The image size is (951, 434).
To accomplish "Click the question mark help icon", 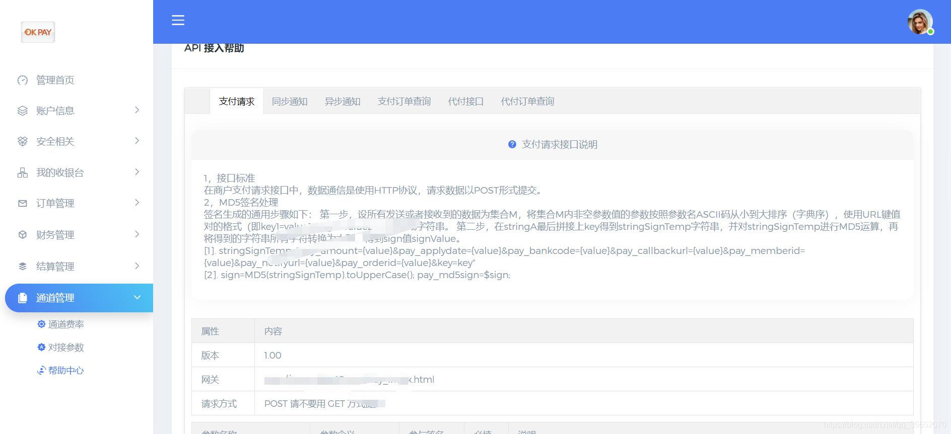I will (512, 144).
